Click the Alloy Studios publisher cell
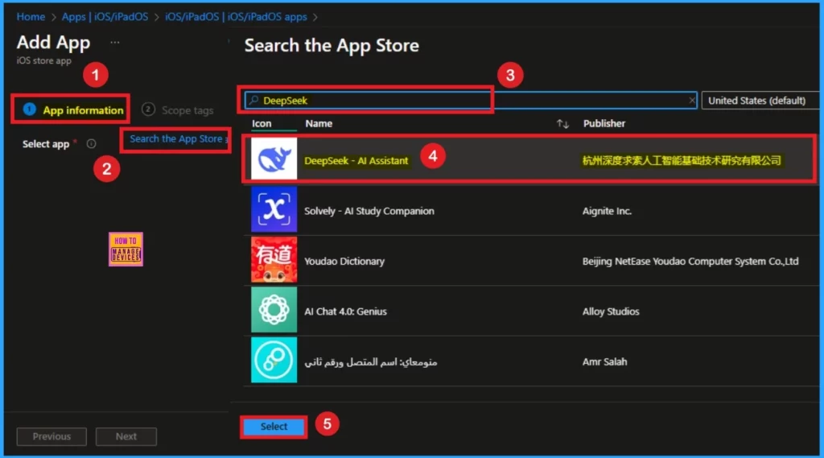Viewport: 824px width, 458px height. [x=611, y=312]
